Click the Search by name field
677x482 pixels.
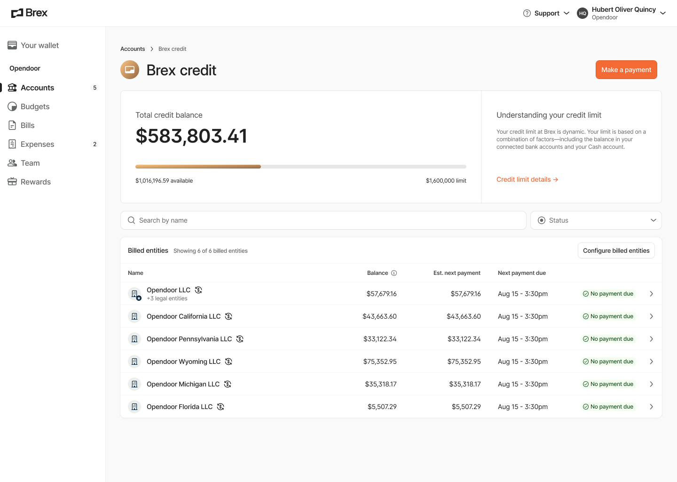click(x=323, y=220)
